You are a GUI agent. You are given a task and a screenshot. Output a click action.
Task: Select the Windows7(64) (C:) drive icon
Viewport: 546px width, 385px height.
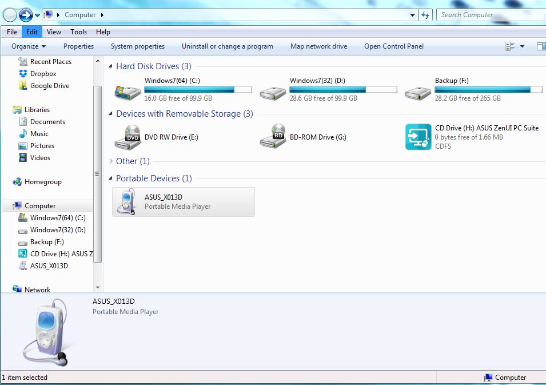point(127,92)
